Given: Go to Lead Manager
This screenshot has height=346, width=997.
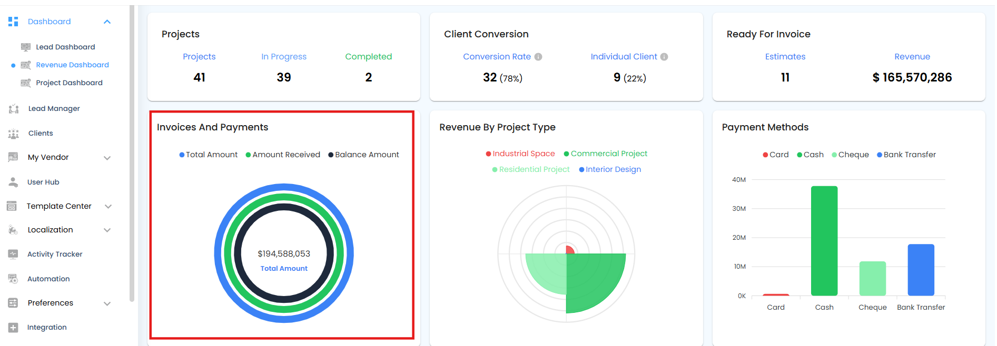Looking at the screenshot, I should [54, 108].
